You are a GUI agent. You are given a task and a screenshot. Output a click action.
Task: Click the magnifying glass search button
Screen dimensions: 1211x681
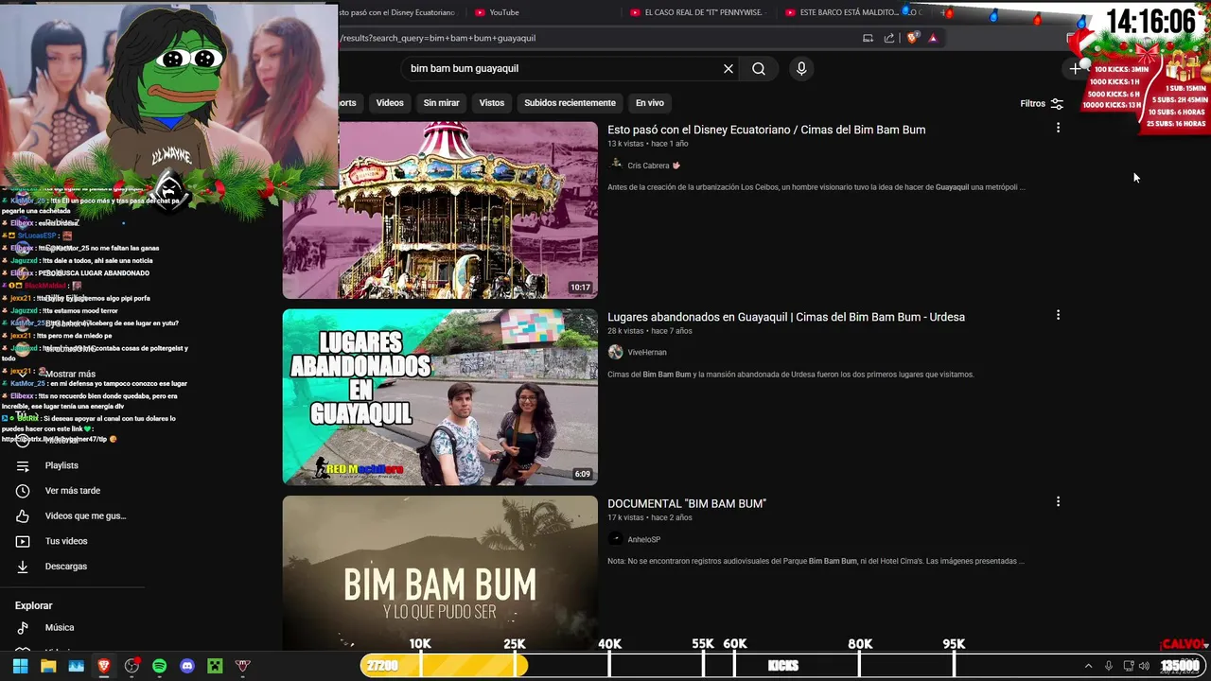pyautogui.click(x=759, y=68)
